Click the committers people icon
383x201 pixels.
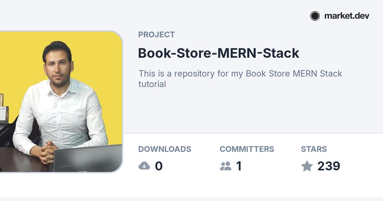point(226,166)
